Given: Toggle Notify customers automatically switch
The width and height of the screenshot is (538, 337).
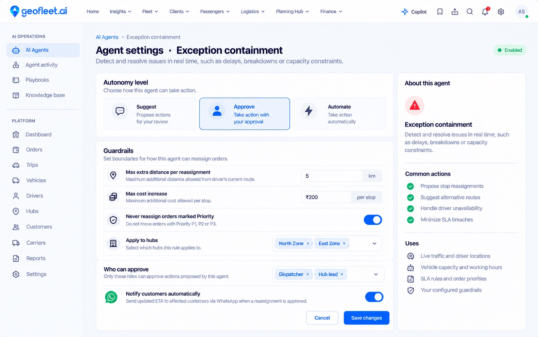Looking at the screenshot, I should point(374,297).
